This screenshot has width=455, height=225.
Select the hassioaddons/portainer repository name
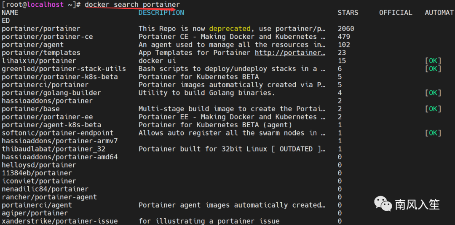click(x=47, y=101)
